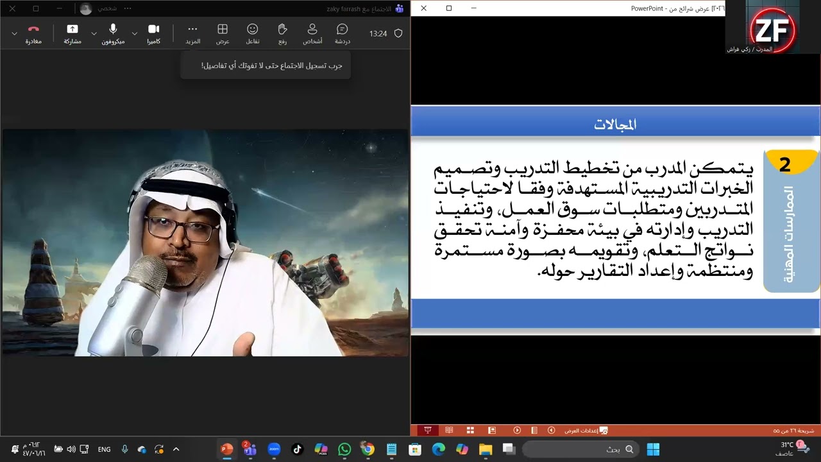The image size is (821, 462).
Task: Click the volume speaker tray icon
Action: click(71, 449)
